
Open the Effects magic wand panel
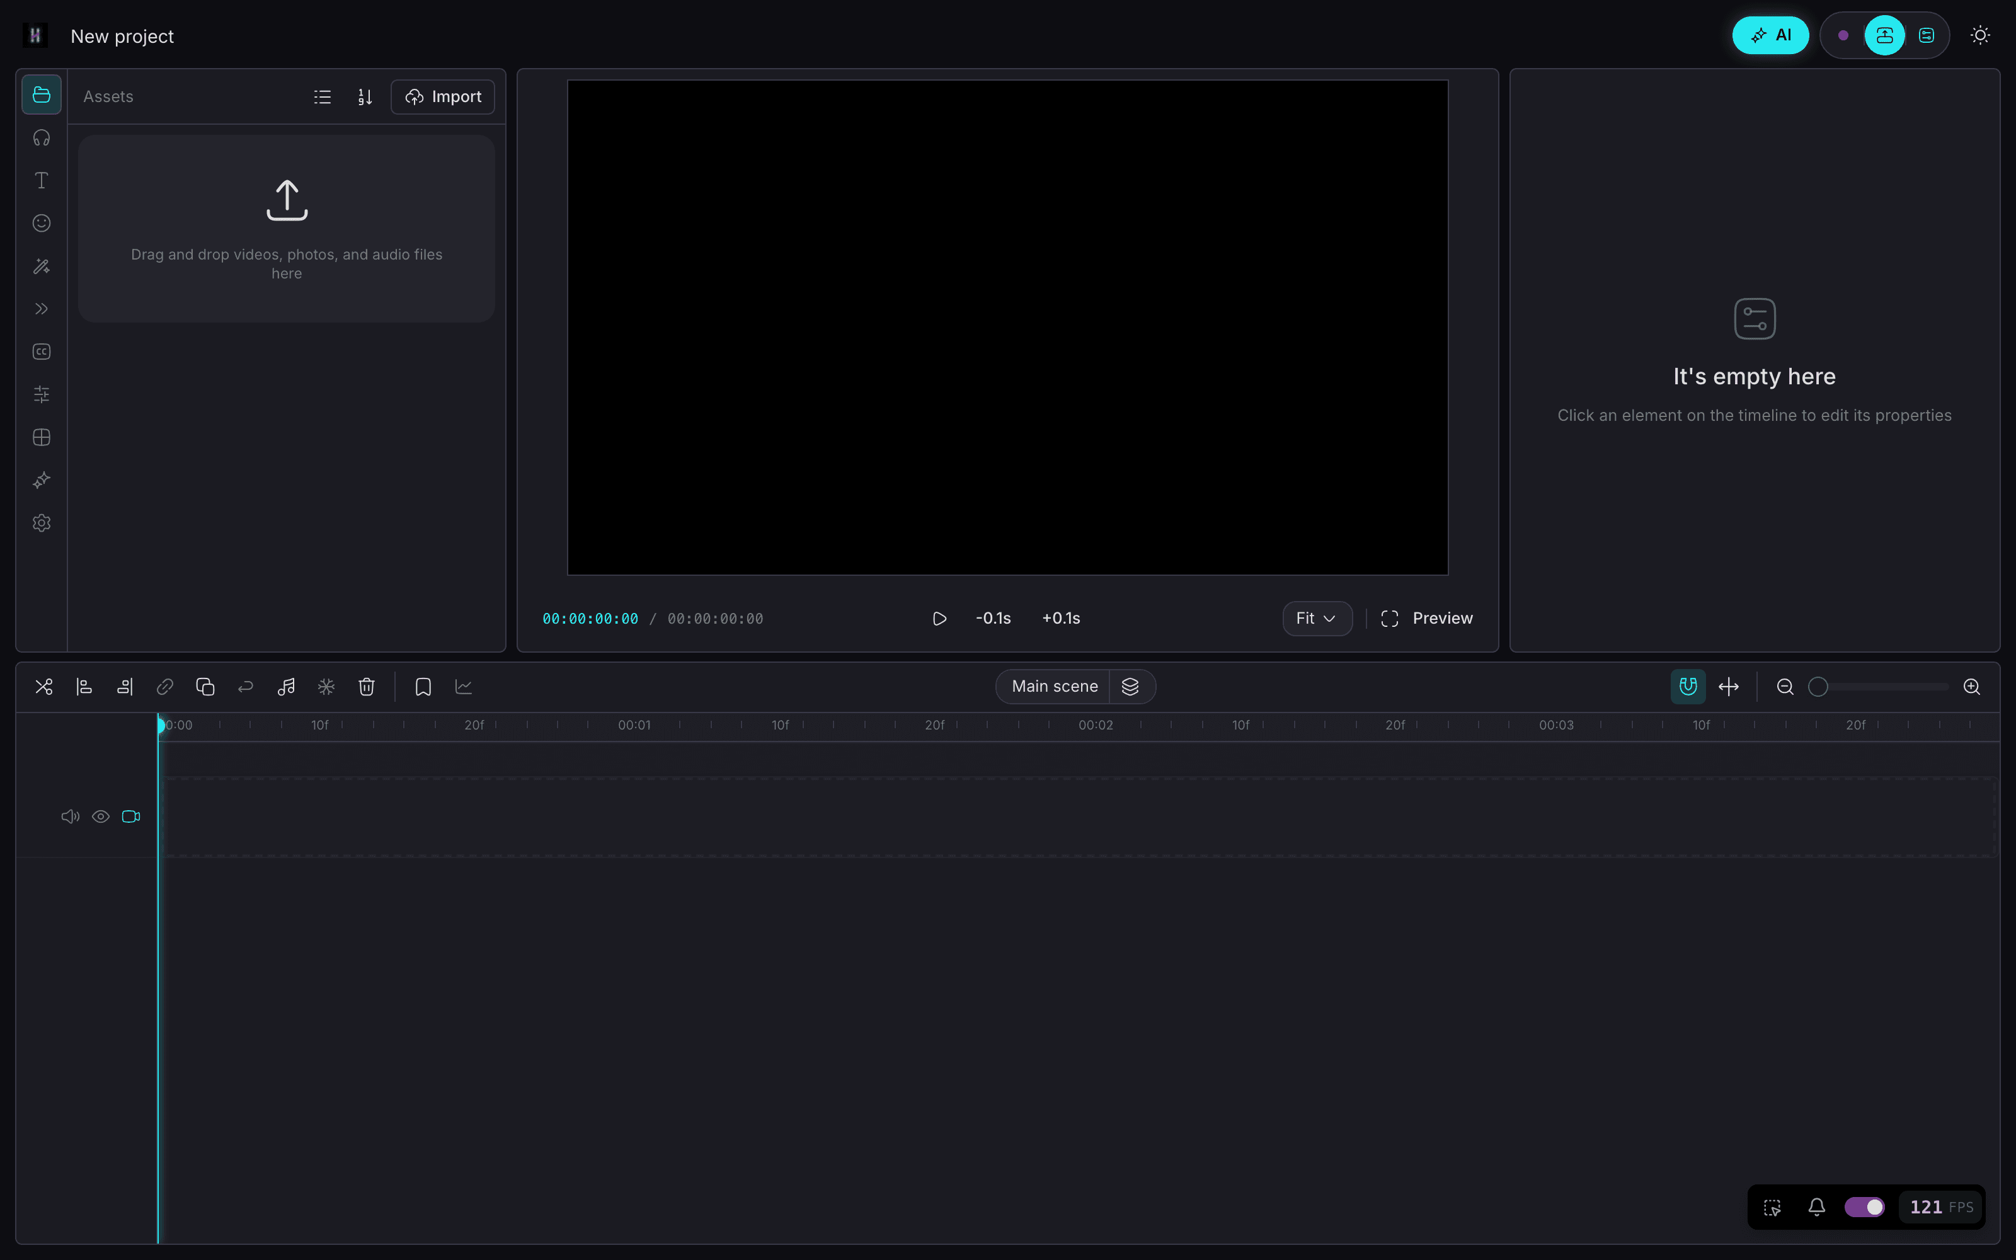tap(41, 266)
